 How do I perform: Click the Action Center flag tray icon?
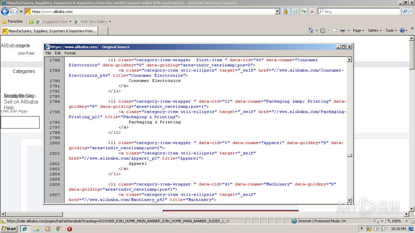coord(384,229)
